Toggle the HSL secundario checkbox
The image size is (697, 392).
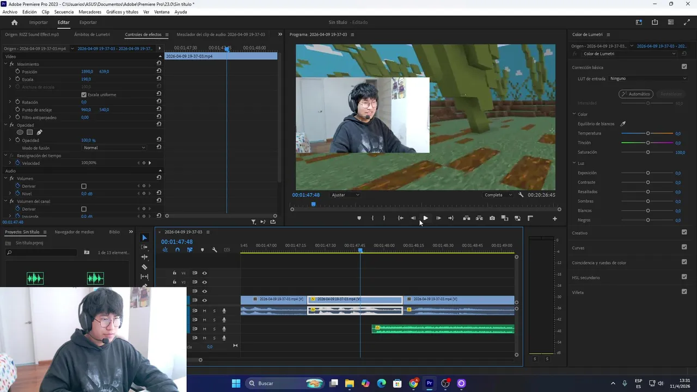pyautogui.click(x=684, y=277)
